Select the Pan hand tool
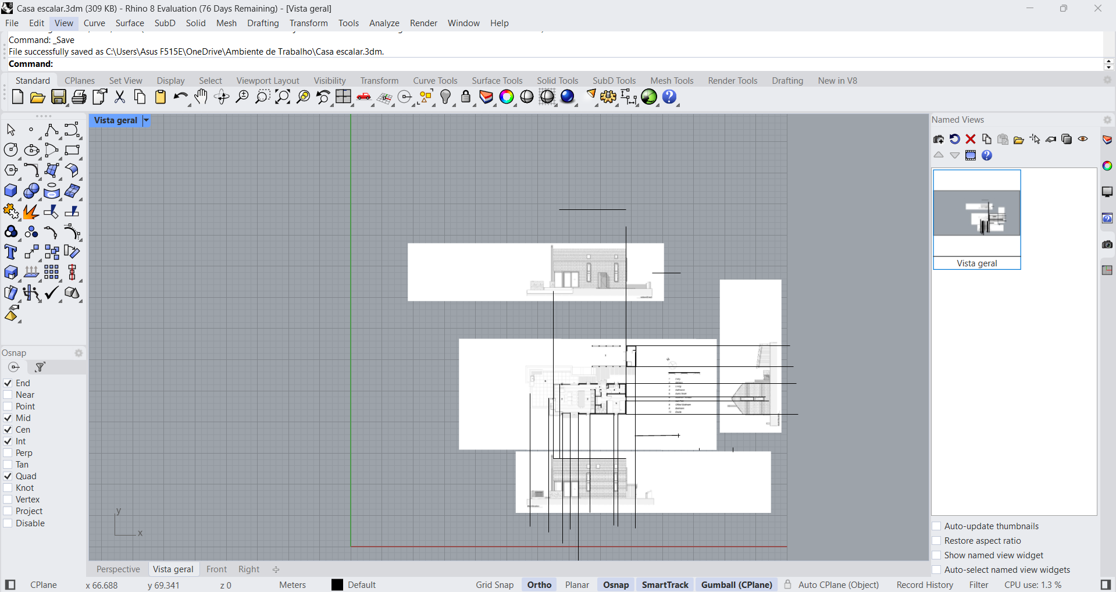 click(201, 97)
